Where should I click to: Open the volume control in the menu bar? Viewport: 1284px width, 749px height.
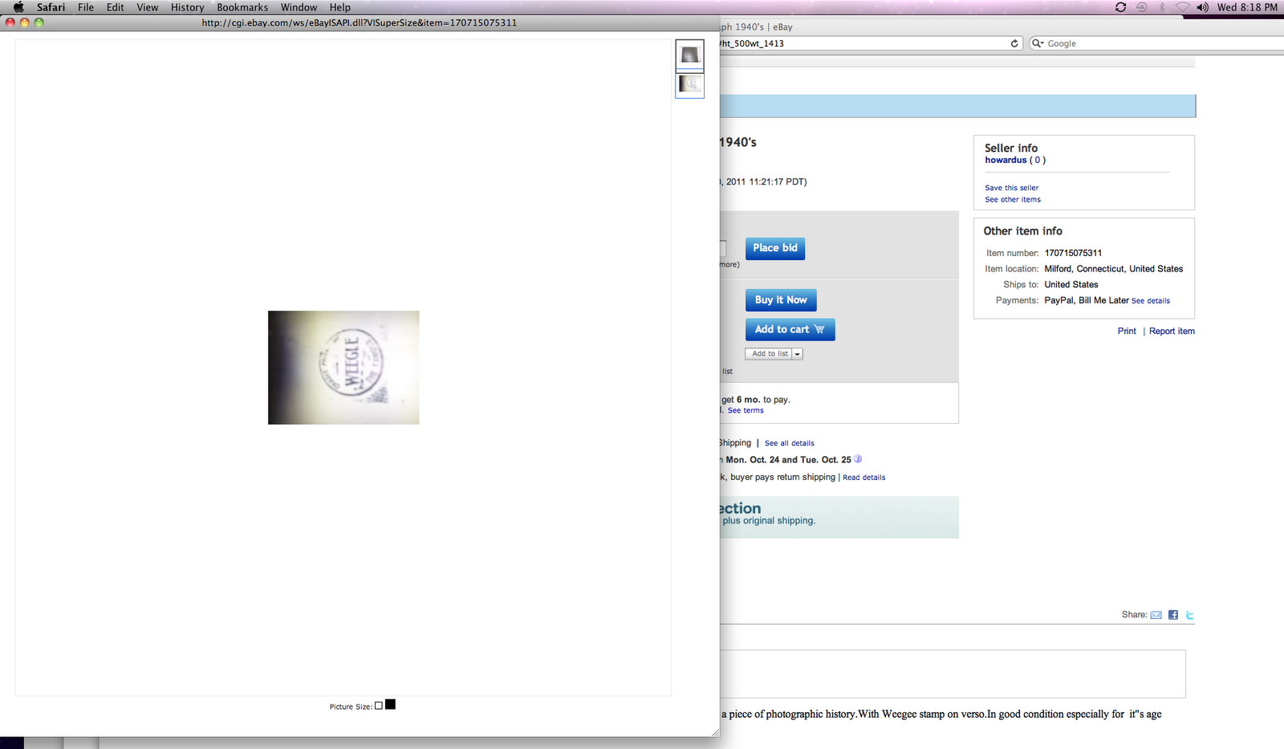coord(1202,7)
